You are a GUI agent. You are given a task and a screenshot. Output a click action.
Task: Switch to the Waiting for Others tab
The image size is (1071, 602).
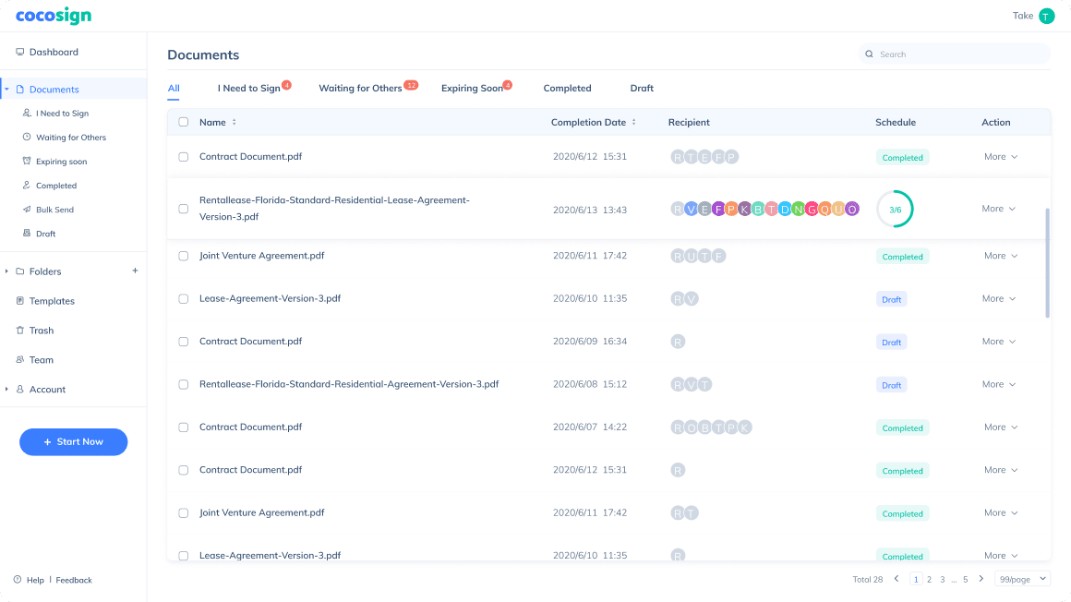pyautogui.click(x=360, y=89)
